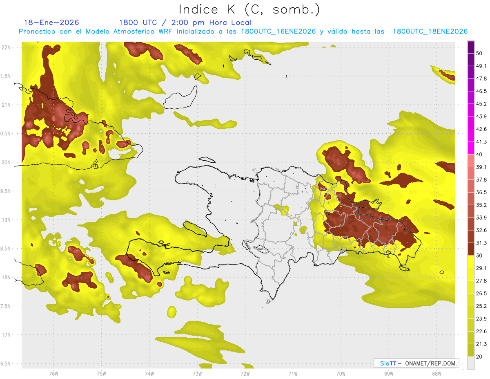
Task: Click the legend value "35.2"
Action: coord(481,205)
